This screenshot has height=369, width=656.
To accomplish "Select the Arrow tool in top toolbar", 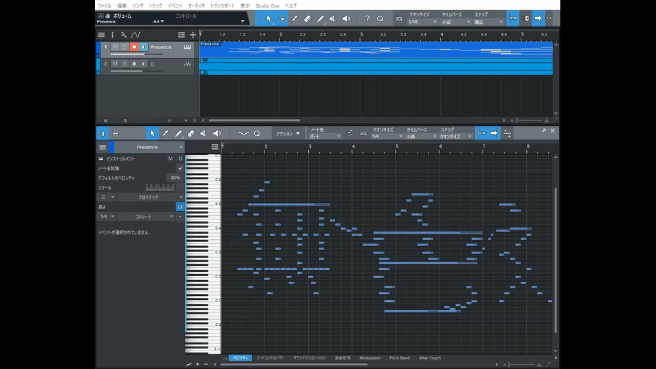I will pyautogui.click(x=269, y=18).
